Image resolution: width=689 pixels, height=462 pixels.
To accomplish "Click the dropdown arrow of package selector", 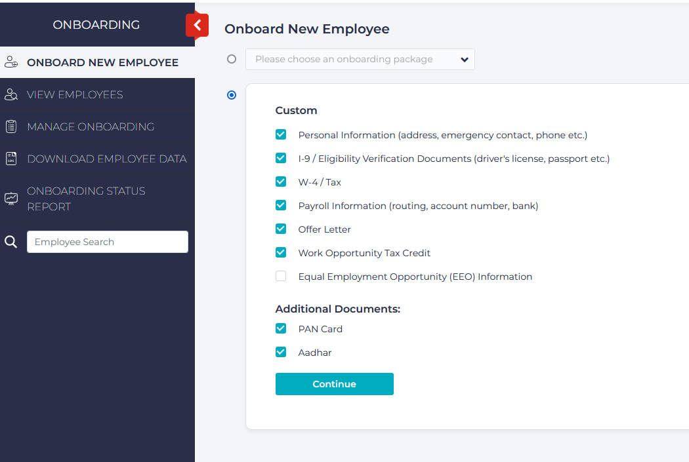I will [x=465, y=60].
